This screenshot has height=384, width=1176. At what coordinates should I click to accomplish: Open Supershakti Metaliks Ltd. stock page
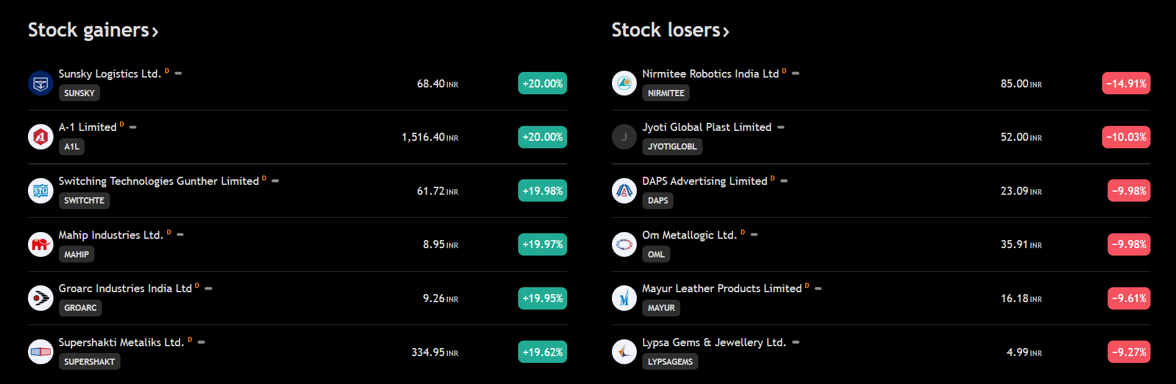pos(121,342)
